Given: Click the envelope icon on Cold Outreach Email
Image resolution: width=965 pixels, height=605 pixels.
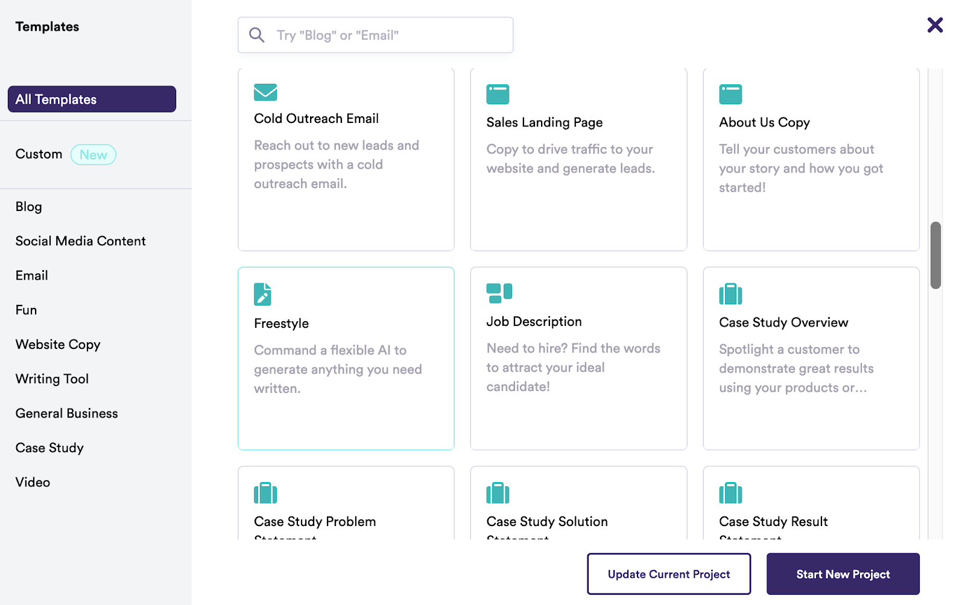Looking at the screenshot, I should [x=265, y=92].
